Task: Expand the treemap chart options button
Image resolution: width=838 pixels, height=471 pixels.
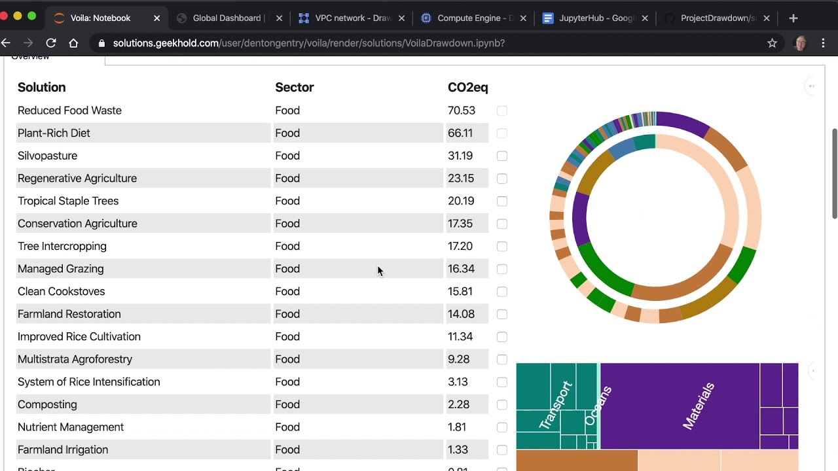Action: (x=813, y=371)
